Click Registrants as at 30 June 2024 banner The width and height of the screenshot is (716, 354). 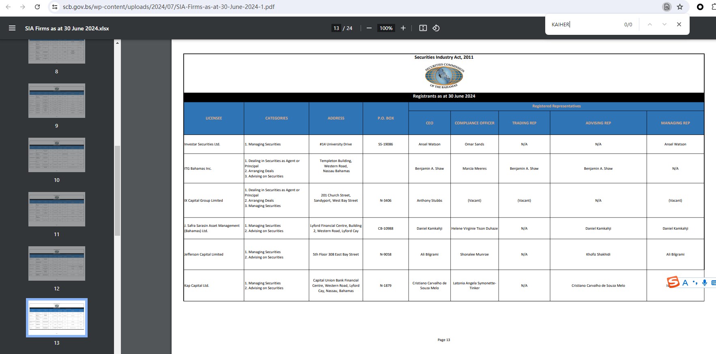click(444, 96)
